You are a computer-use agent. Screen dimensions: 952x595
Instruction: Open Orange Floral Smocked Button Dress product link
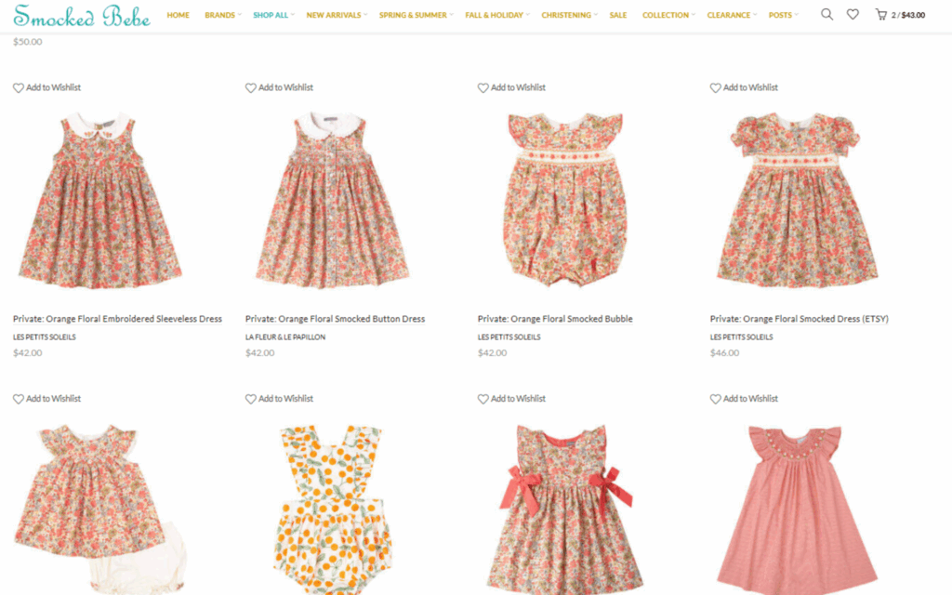(x=335, y=319)
